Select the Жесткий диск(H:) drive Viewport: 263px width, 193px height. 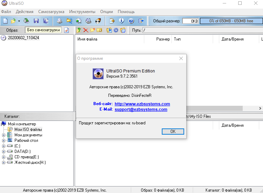coord(30,162)
